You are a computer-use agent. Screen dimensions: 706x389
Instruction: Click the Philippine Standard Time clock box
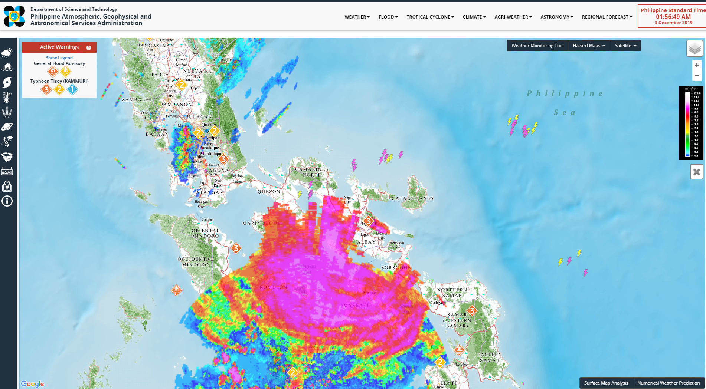tap(672, 16)
